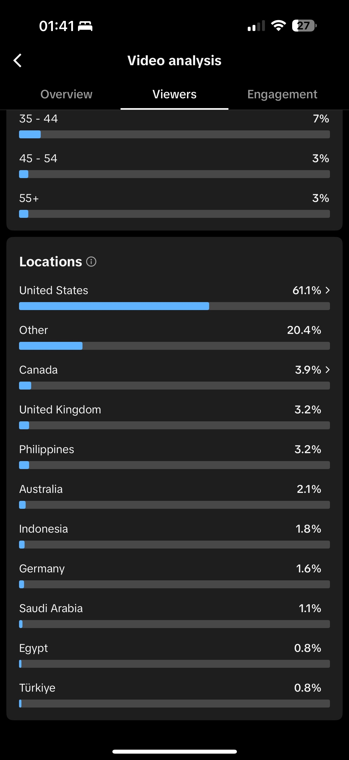Tap the Other locations progress bar
The height and width of the screenshot is (760, 349).
[x=174, y=346]
